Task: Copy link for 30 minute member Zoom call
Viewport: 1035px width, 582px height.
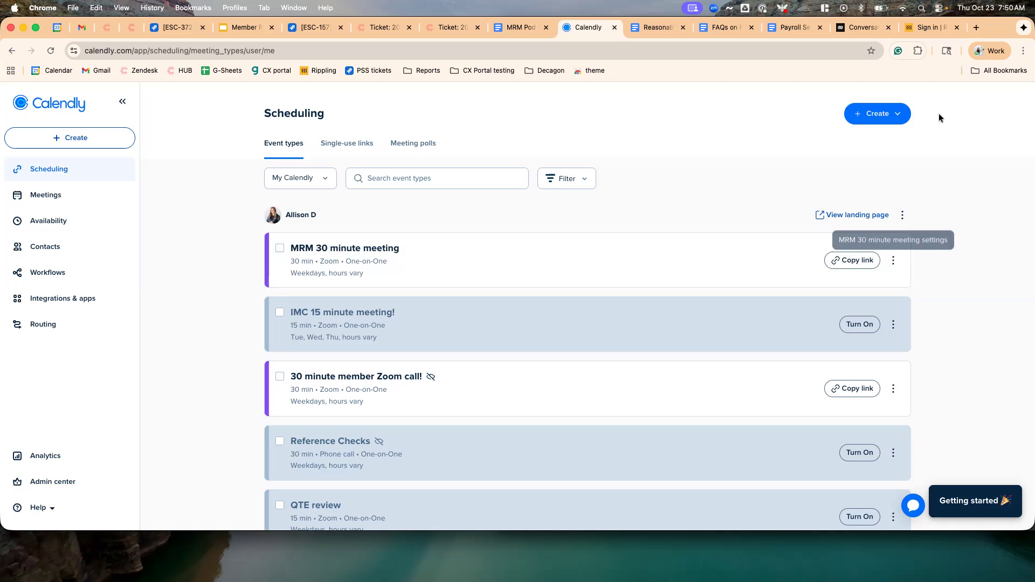Action: tap(852, 389)
